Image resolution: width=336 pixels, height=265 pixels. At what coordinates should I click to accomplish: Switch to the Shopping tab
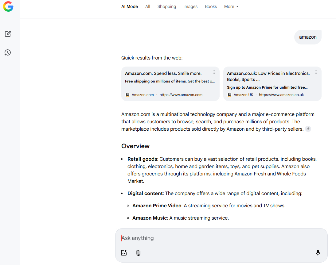coord(167,6)
